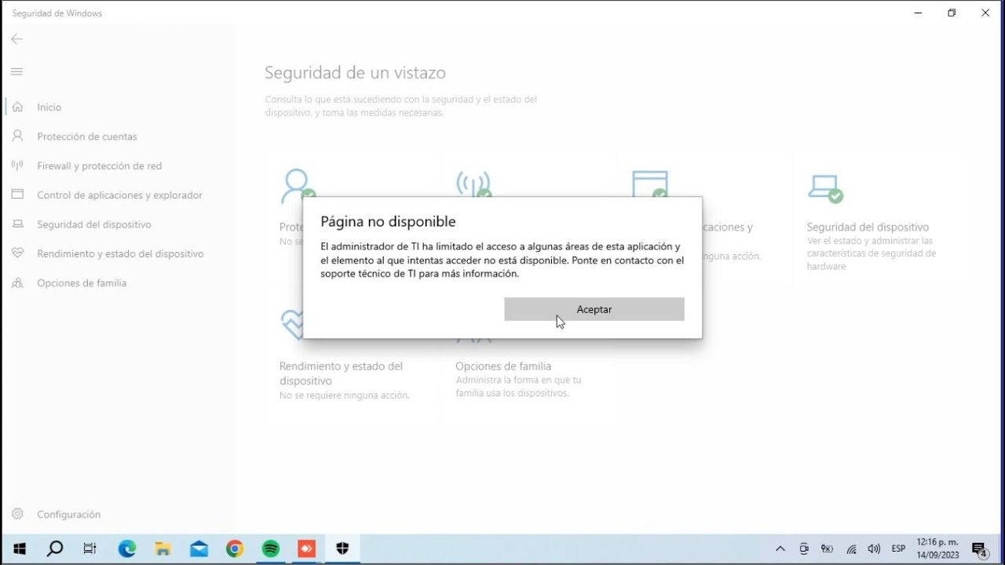Click the family options people icon in sidebar
The height and width of the screenshot is (565, 1005).
click(17, 282)
